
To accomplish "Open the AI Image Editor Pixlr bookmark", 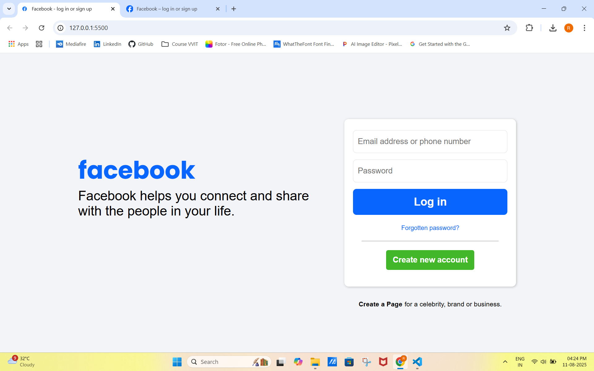I will point(372,44).
